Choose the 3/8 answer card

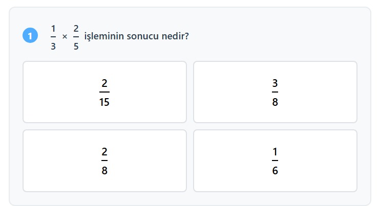[275, 92]
